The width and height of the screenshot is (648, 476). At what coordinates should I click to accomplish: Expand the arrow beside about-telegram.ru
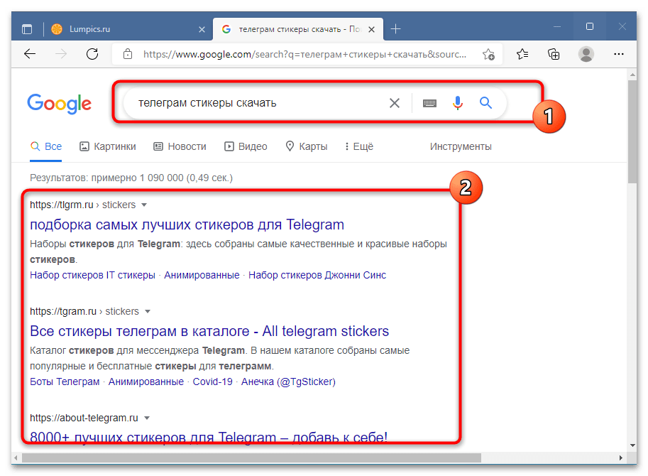click(146, 418)
